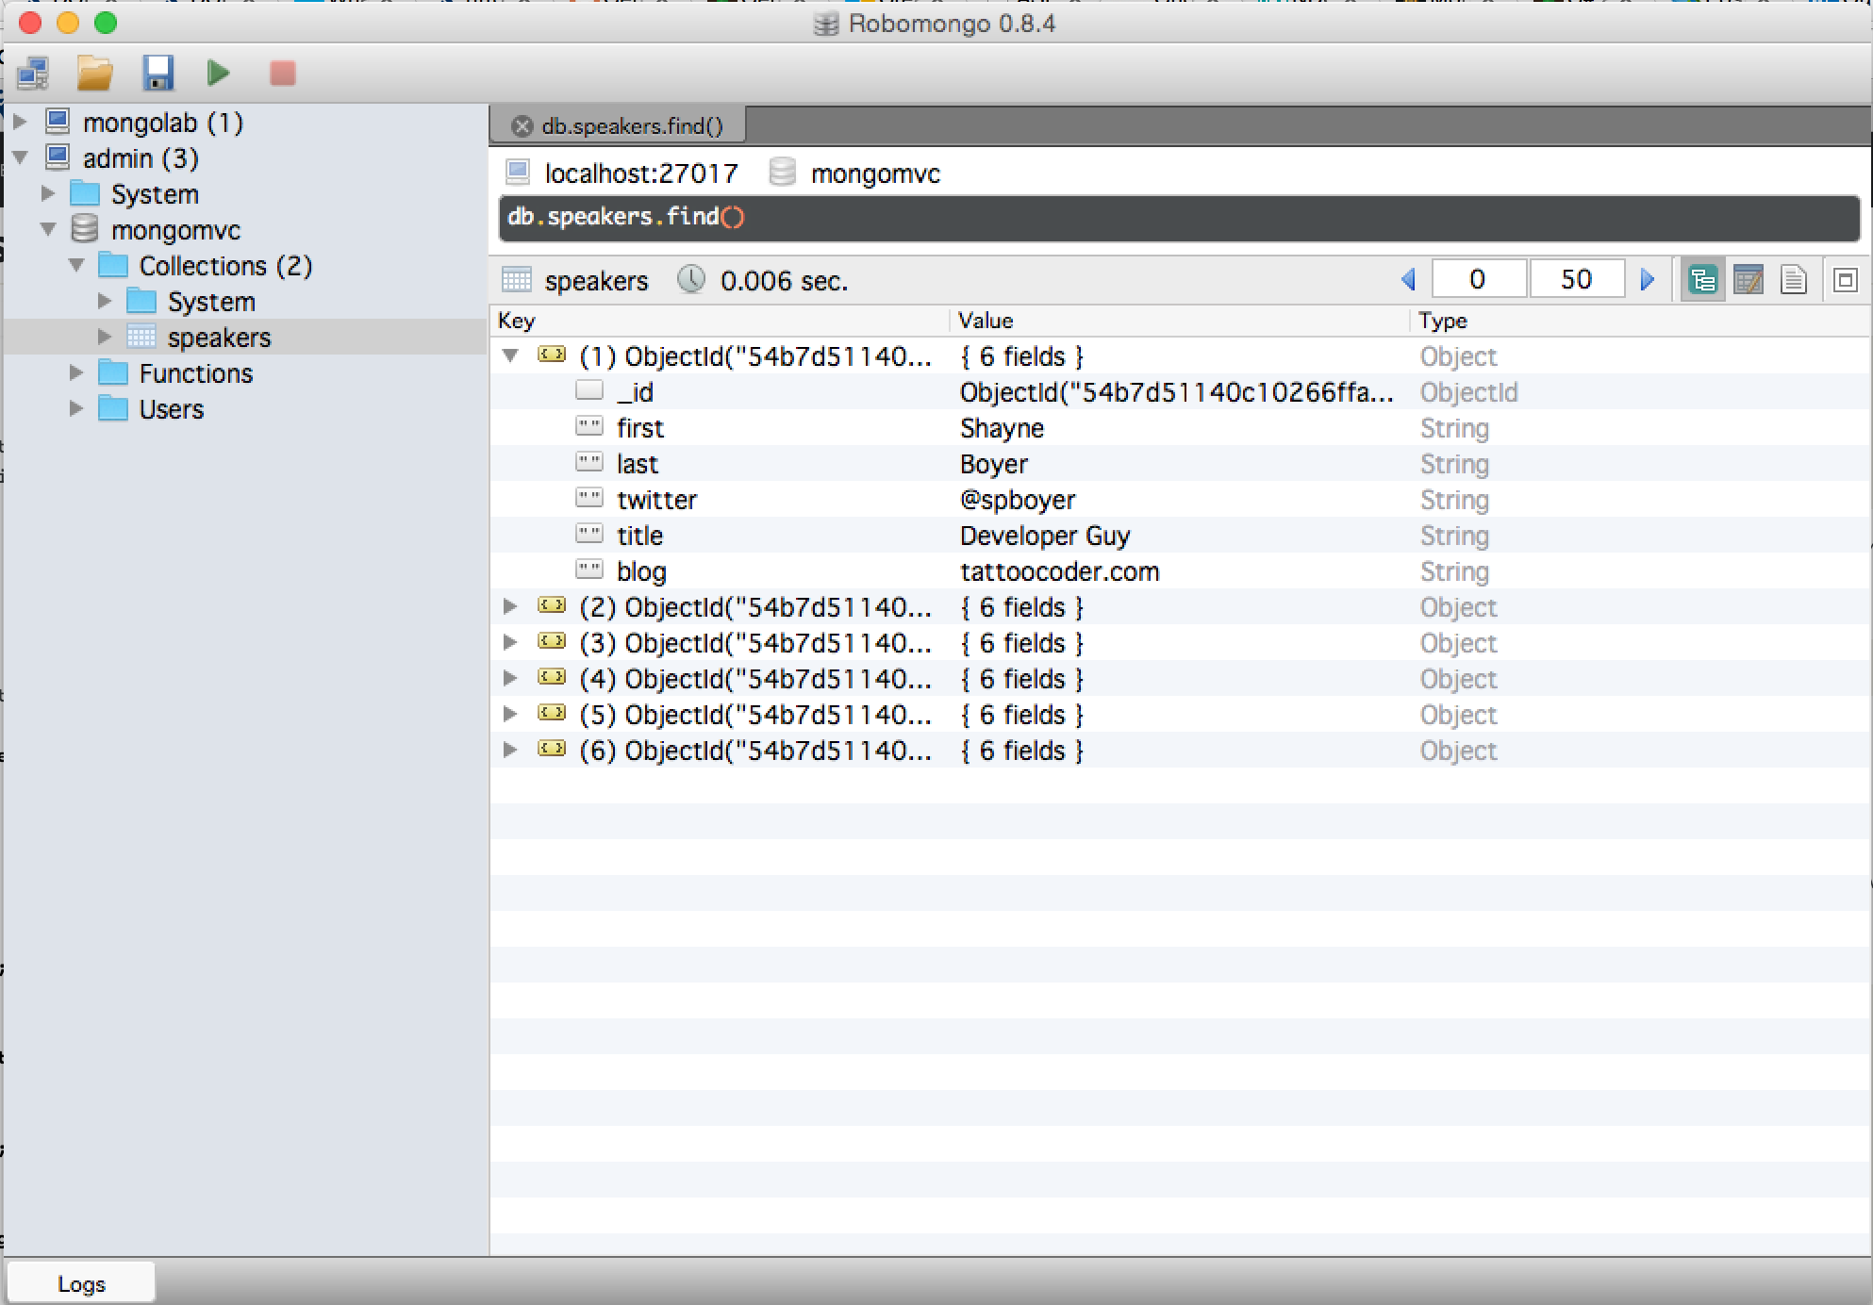The image size is (1873, 1305).
Task: Click the limit value field showing 50
Action: click(1576, 279)
